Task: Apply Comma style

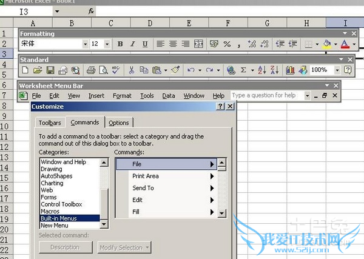Action: (239, 44)
